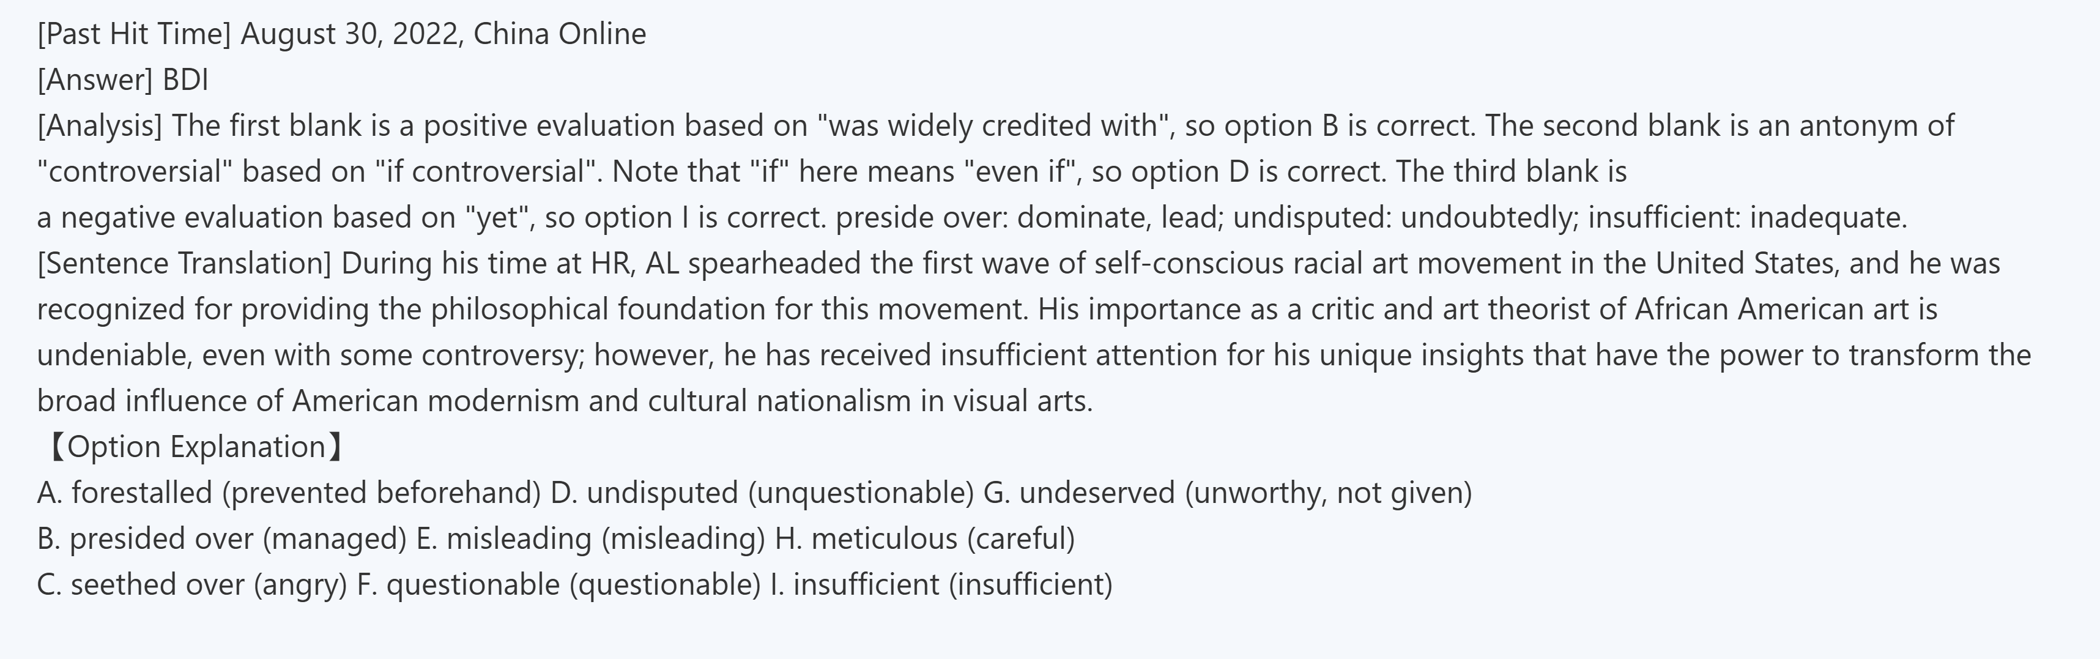Click the quoted phrase "even if"

pos(1018,171)
